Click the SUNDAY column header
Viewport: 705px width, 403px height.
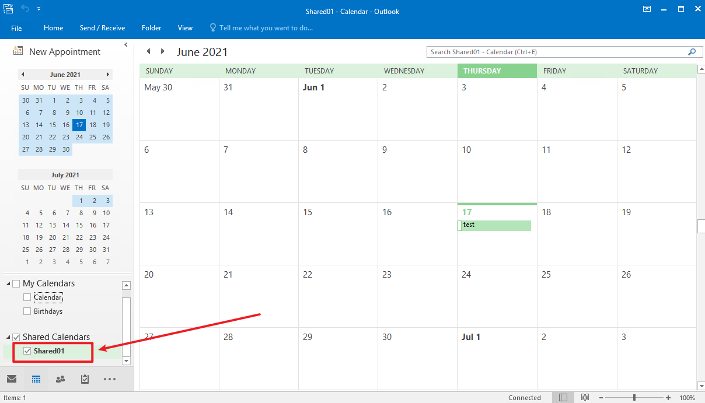[x=180, y=71]
